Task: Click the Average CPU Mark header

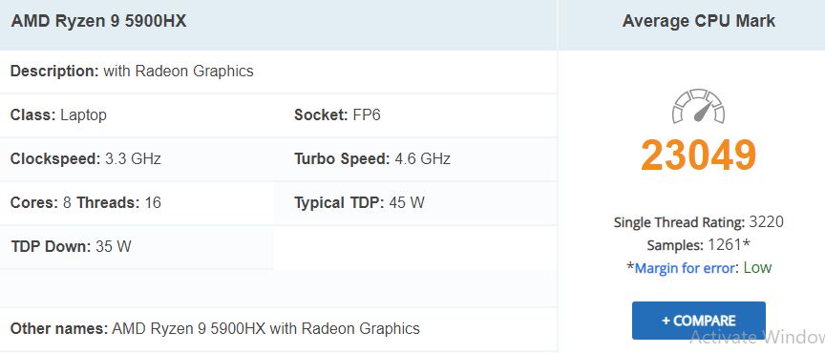Action: [x=698, y=21]
